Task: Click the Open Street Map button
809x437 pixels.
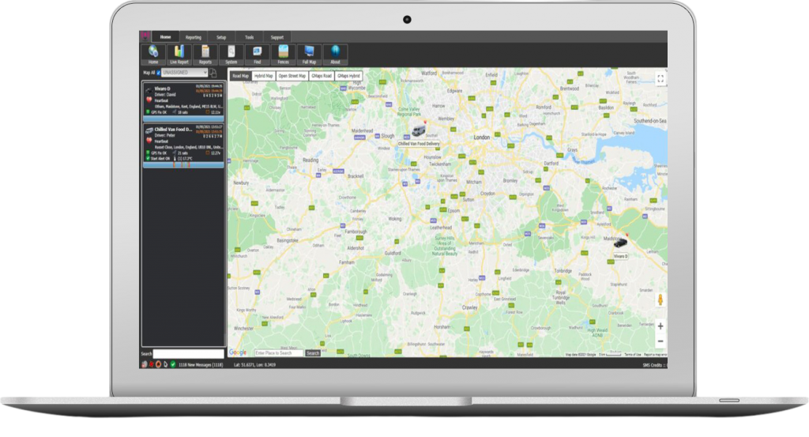Action: click(x=292, y=76)
